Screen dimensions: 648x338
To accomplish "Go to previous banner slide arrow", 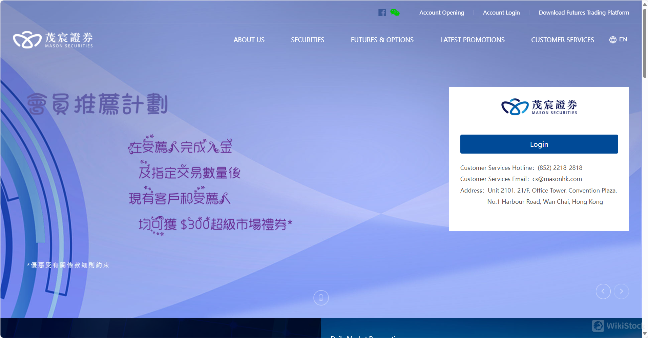I will tap(603, 291).
